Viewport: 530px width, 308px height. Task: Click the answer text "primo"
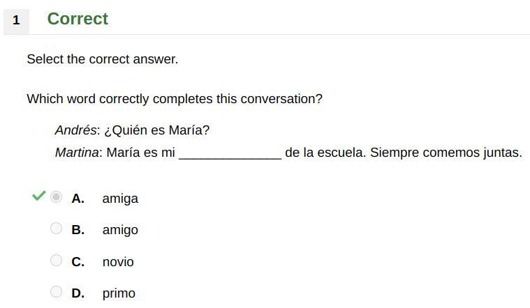tap(119, 293)
